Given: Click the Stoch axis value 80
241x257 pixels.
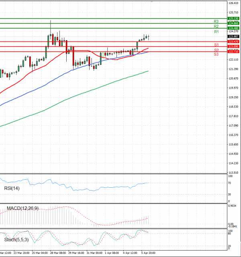Looking at the screenshot, I should (229, 233).
